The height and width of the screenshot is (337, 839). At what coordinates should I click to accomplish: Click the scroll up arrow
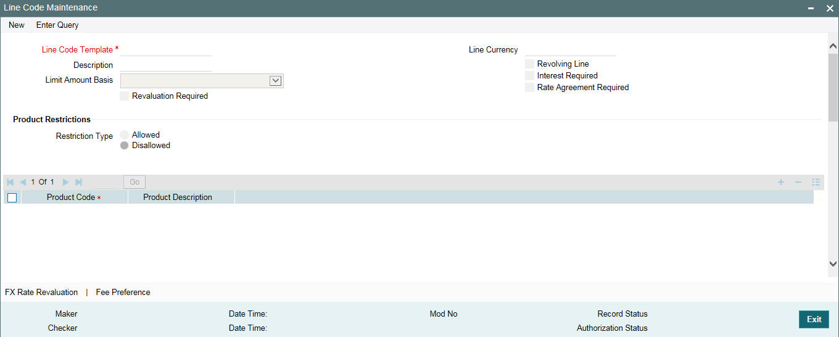pos(833,46)
